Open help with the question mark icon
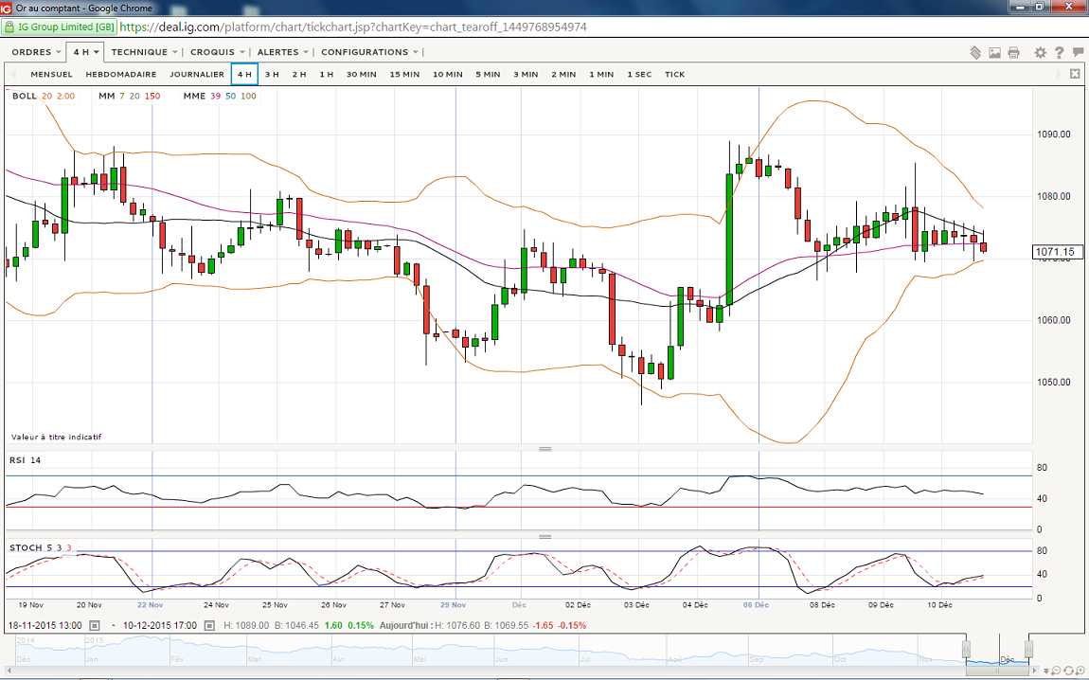 click(1059, 52)
